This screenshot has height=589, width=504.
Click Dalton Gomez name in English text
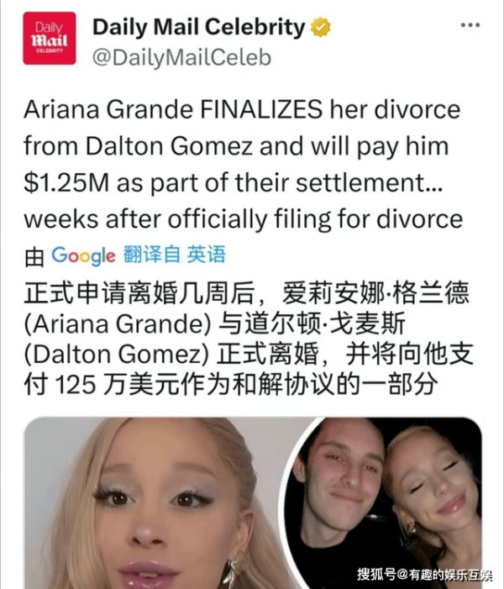[170, 145]
